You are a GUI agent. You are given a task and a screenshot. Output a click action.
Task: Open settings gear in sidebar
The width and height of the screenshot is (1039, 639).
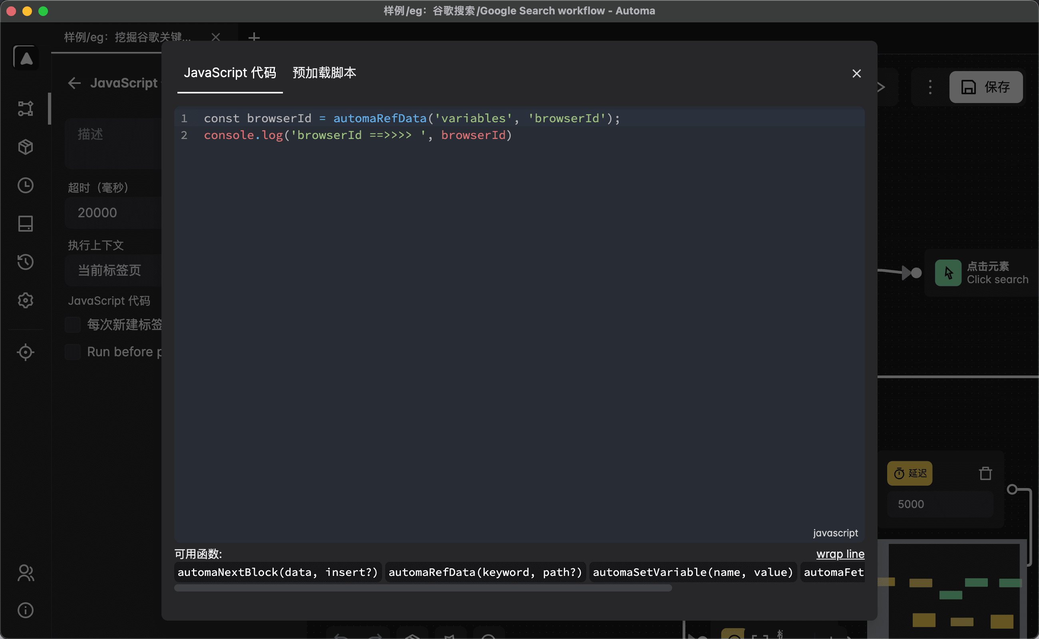pos(25,300)
